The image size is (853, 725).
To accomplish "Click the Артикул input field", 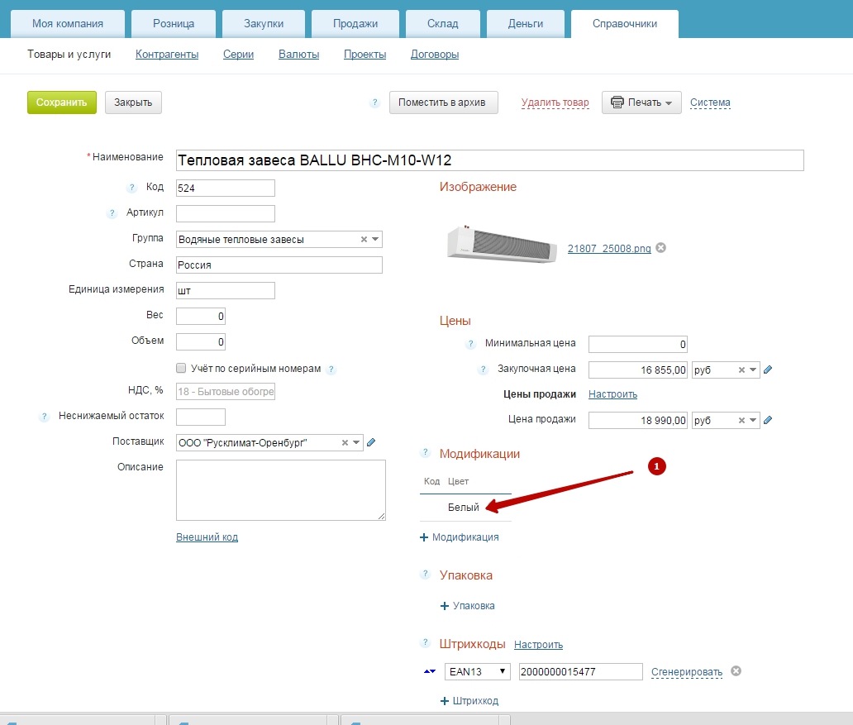I will click(225, 213).
